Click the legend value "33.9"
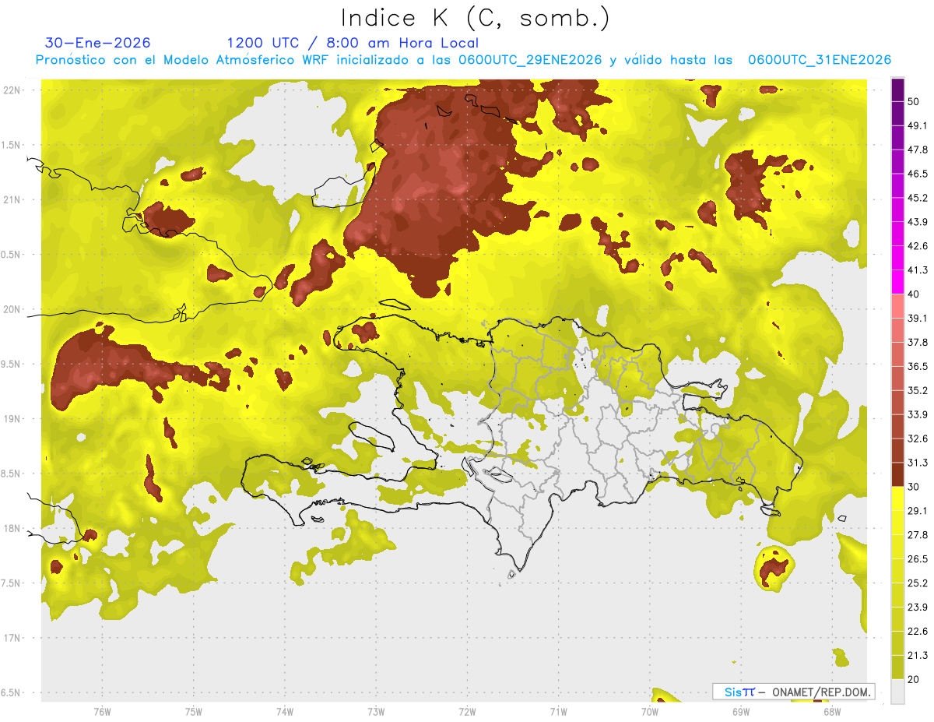 918,414
